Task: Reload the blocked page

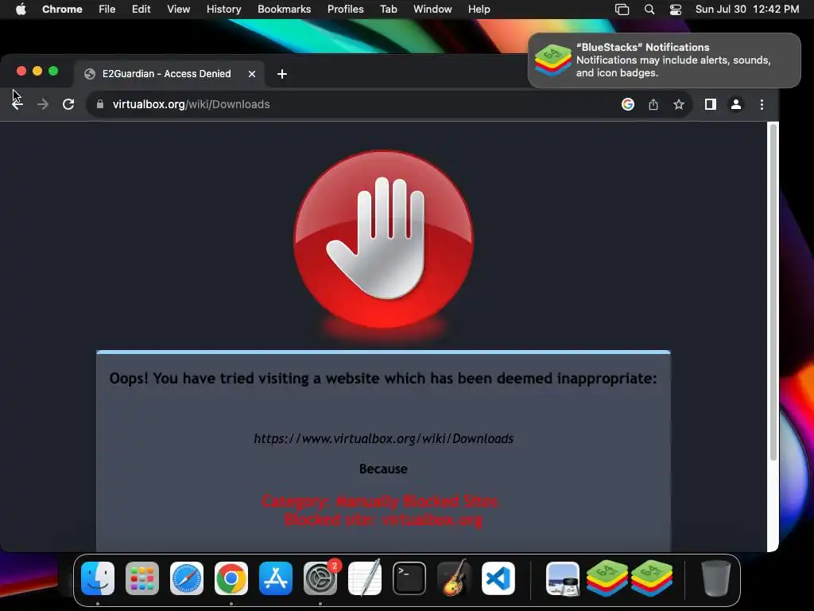Action: 68,104
